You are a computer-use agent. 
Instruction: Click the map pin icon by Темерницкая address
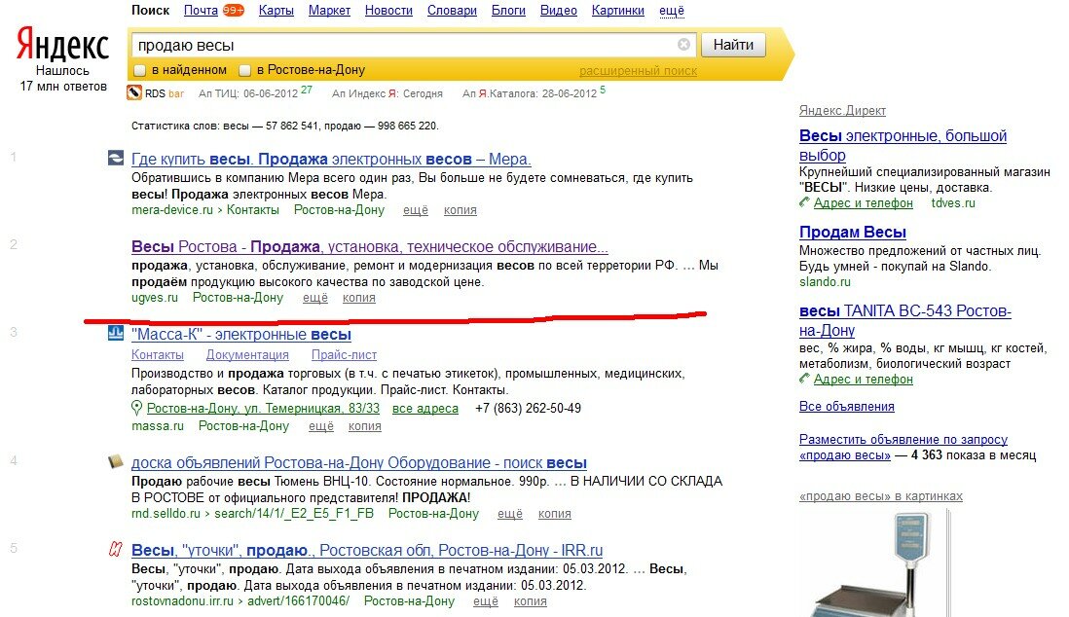click(136, 408)
